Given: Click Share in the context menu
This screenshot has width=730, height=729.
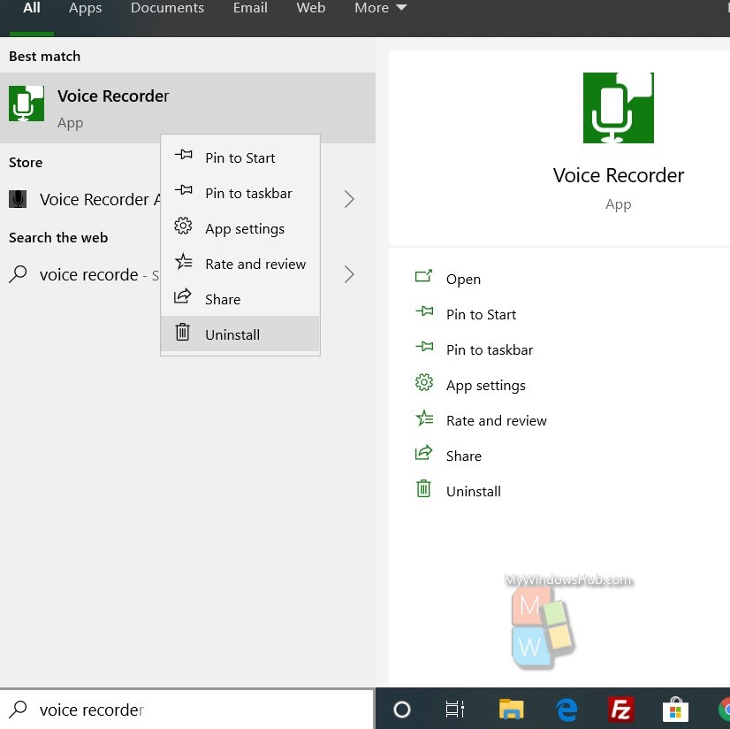Looking at the screenshot, I should (240, 299).
